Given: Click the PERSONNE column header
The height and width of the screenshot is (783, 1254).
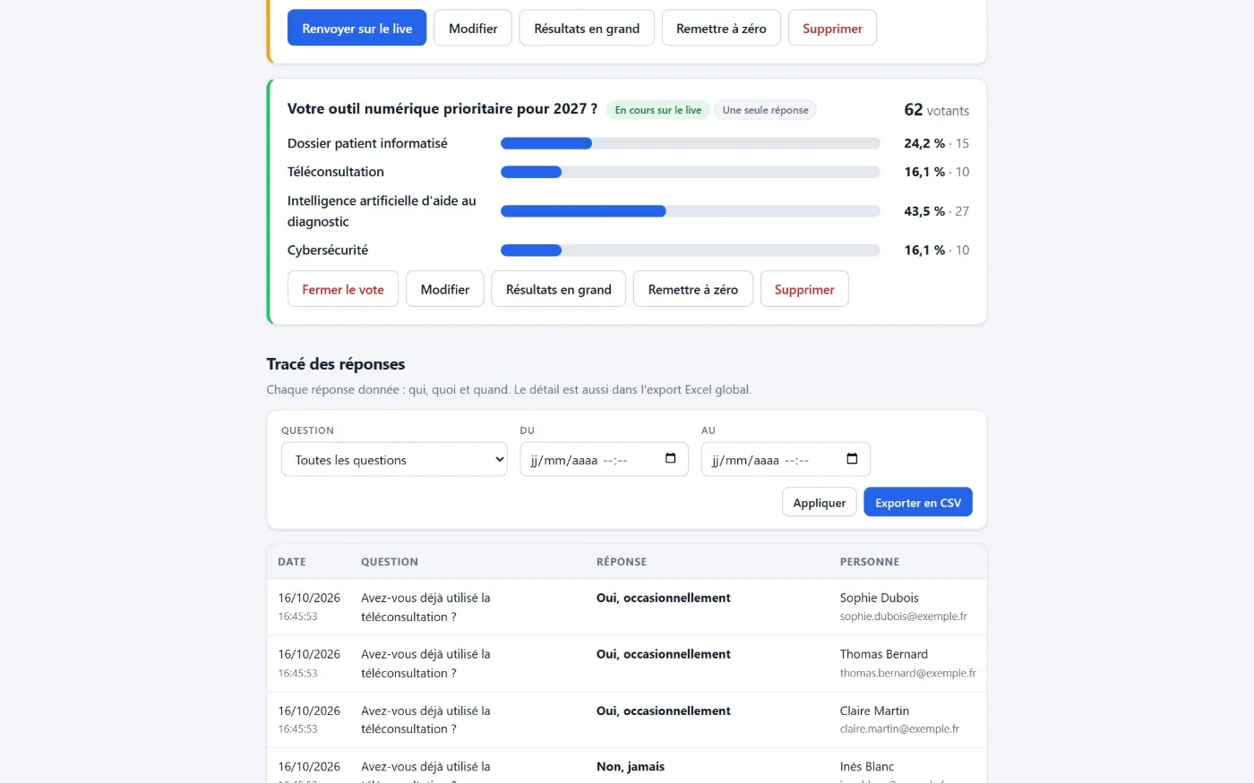Looking at the screenshot, I should (870, 562).
